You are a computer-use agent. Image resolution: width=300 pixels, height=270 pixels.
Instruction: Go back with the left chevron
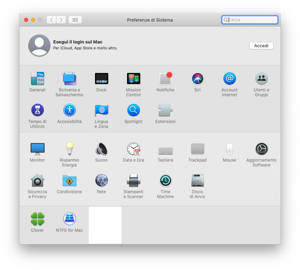pos(51,20)
